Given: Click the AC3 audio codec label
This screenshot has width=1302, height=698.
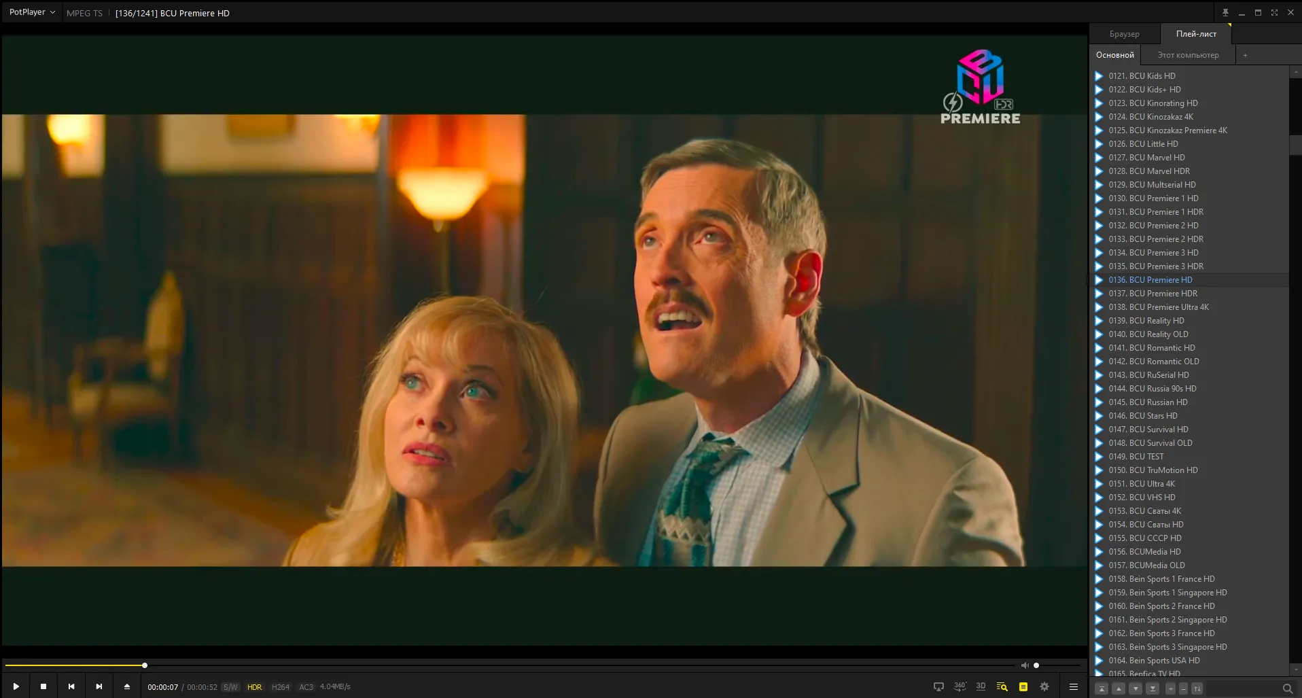Looking at the screenshot, I should (x=306, y=687).
